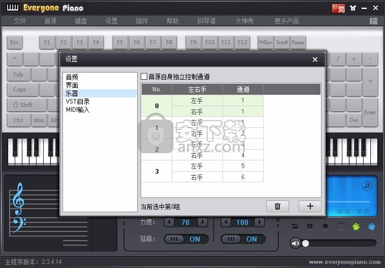Open the 音源 menu
The height and width of the screenshot is (268, 385).
[x=50, y=21]
